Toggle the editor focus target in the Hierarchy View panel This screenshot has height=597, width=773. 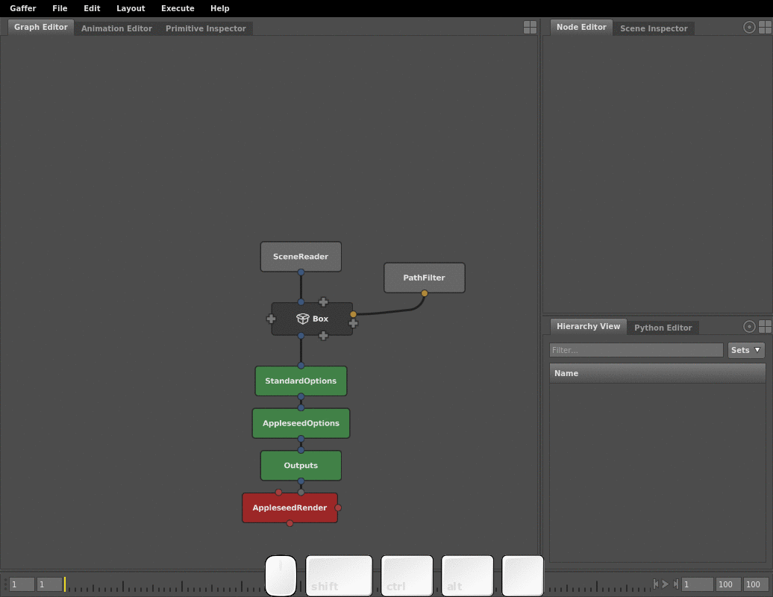pyautogui.click(x=749, y=326)
